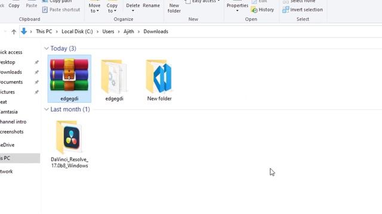
Task: Click the Paste button
Action: pos(32,5)
